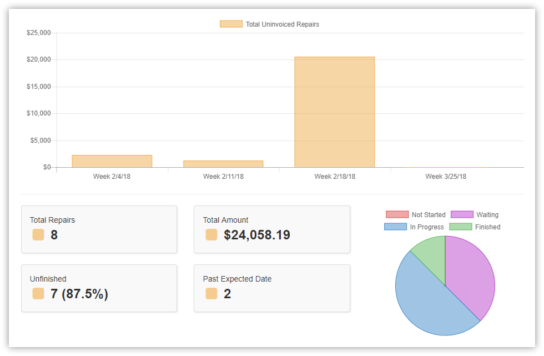This screenshot has height=356, width=544.
Task: Click the Total Uninvoiced Repairs legend label
Action: (x=283, y=24)
